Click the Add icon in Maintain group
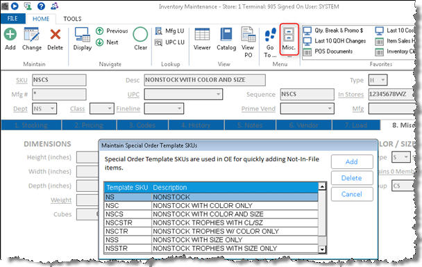422x267 pixels. (x=10, y=34)
